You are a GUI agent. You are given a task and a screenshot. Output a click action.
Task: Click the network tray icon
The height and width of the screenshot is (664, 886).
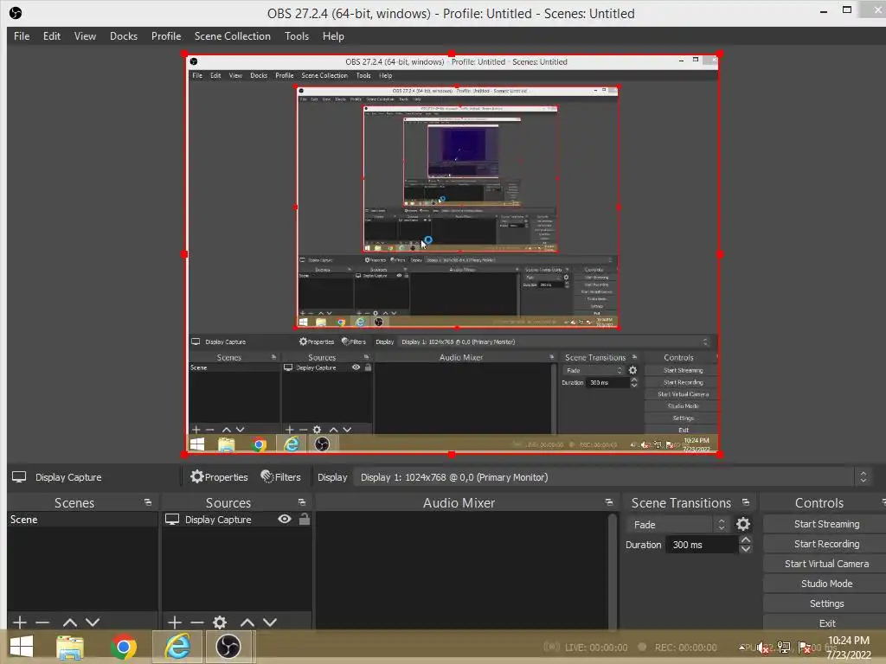click(784, 648)
